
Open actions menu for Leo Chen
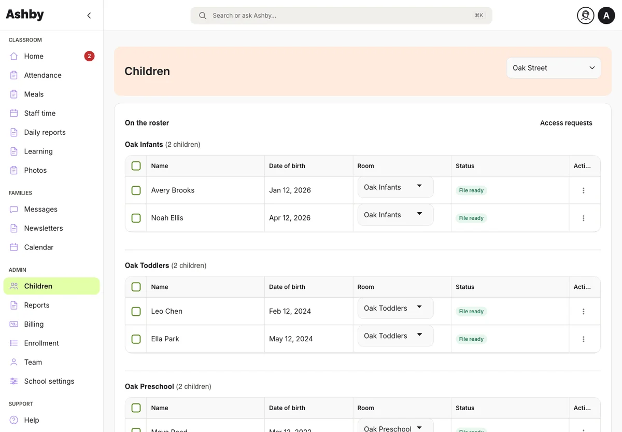tap(584, 311)
